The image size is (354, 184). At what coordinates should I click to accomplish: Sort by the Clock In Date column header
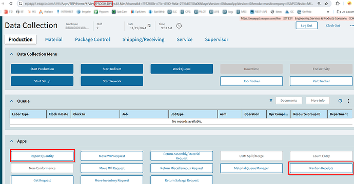click(x=58, y=114)
